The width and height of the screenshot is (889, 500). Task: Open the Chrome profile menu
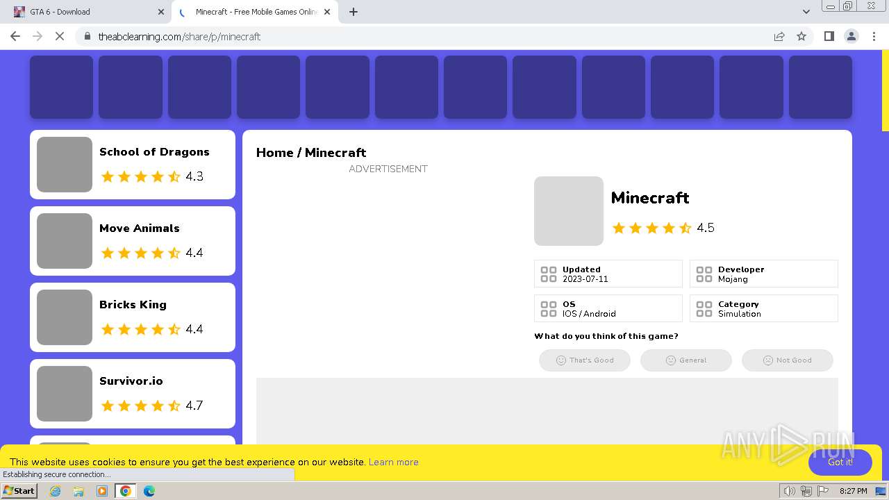(x=851, y=36)
